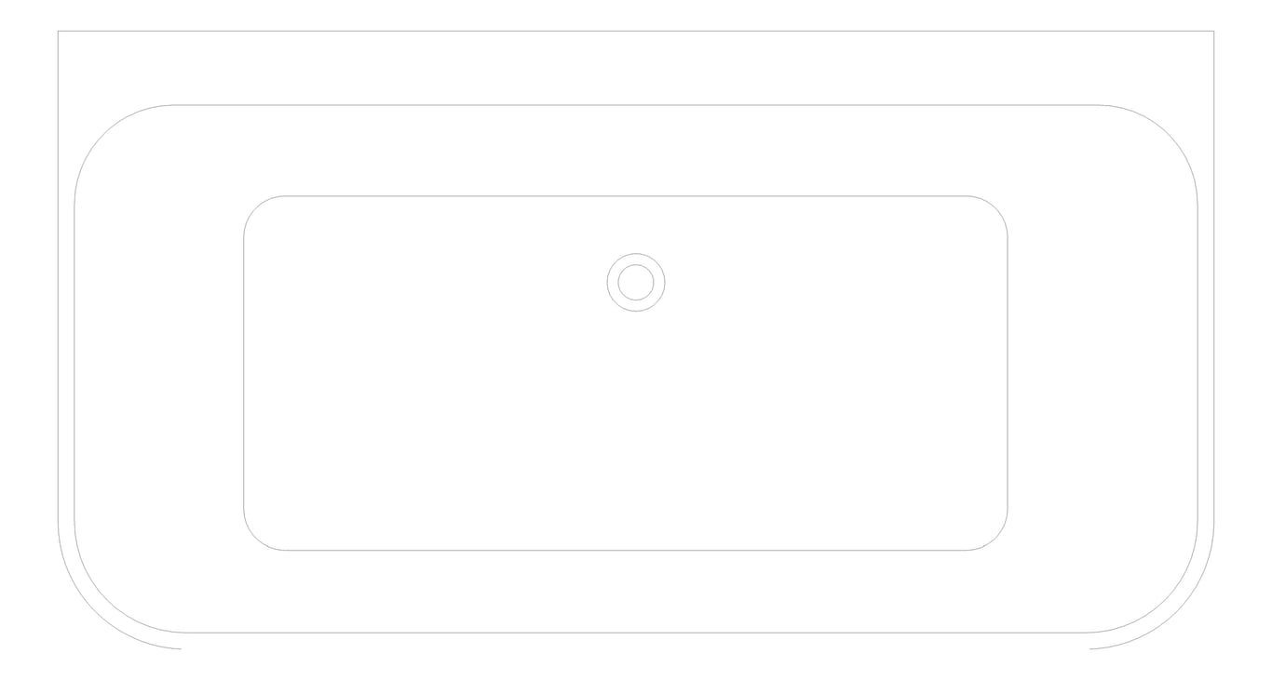Select the rim outline's bottom-right curved corner

[1166, 601]
